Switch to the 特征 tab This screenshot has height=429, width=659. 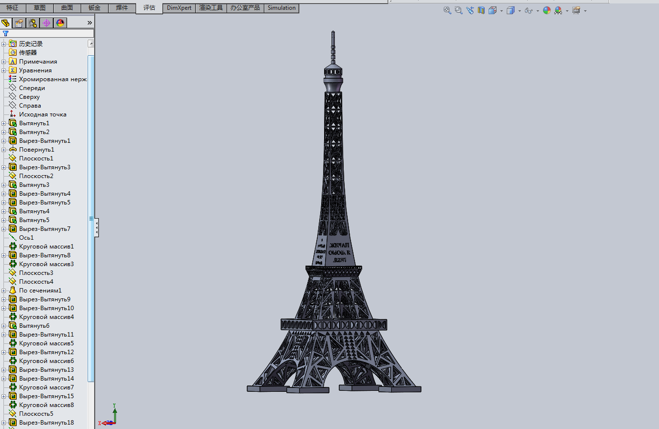(x=13, y=8)
